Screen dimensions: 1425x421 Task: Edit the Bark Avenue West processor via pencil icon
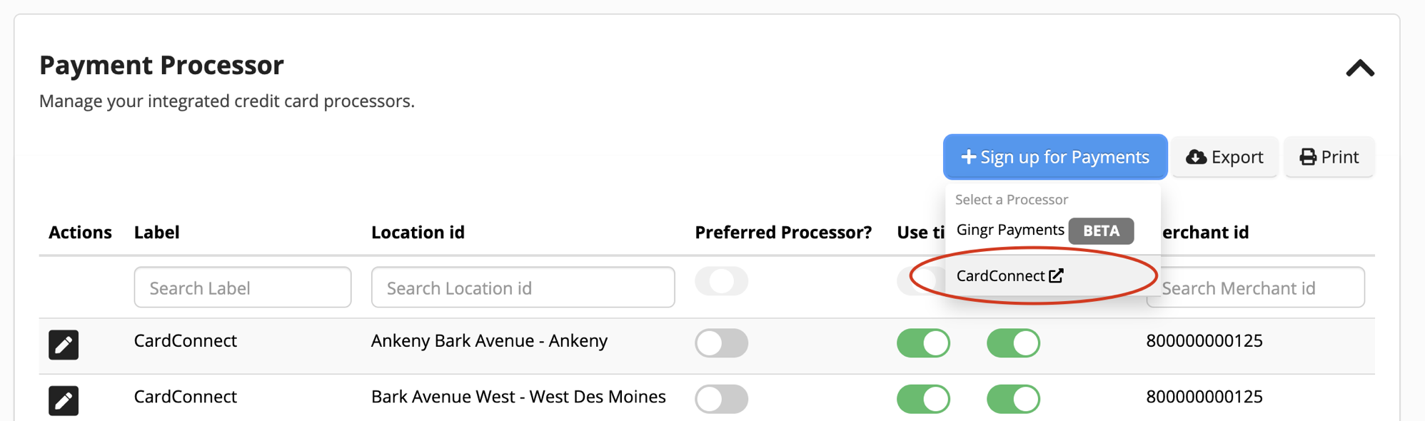pyautogui.click(x=63, y=401)
